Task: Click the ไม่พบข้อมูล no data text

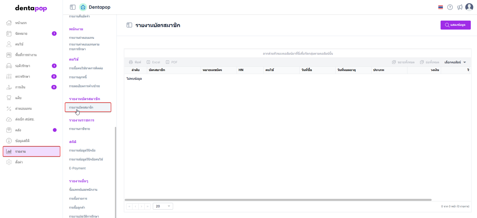Action: tap(134, 78)
